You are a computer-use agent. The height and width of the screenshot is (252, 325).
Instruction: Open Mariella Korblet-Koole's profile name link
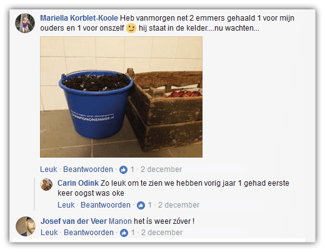point(79,18)
